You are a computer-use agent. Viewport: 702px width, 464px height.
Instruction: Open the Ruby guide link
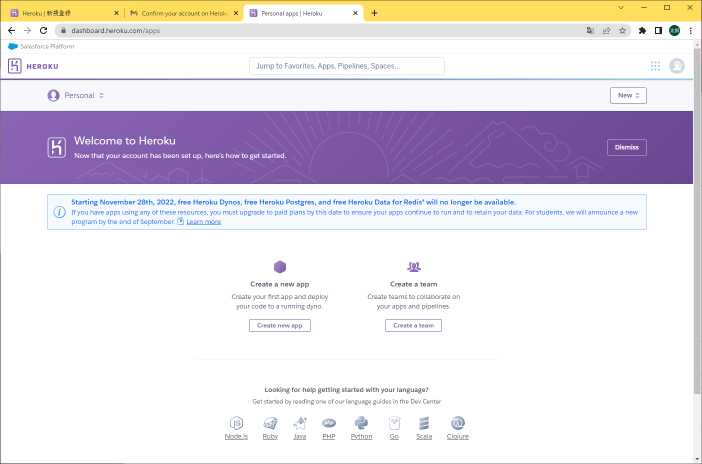270,436
